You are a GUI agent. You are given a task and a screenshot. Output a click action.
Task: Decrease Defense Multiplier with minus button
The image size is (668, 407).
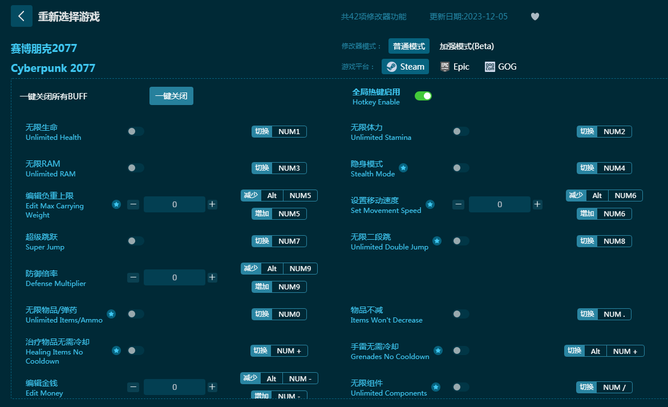click(133, 277)
